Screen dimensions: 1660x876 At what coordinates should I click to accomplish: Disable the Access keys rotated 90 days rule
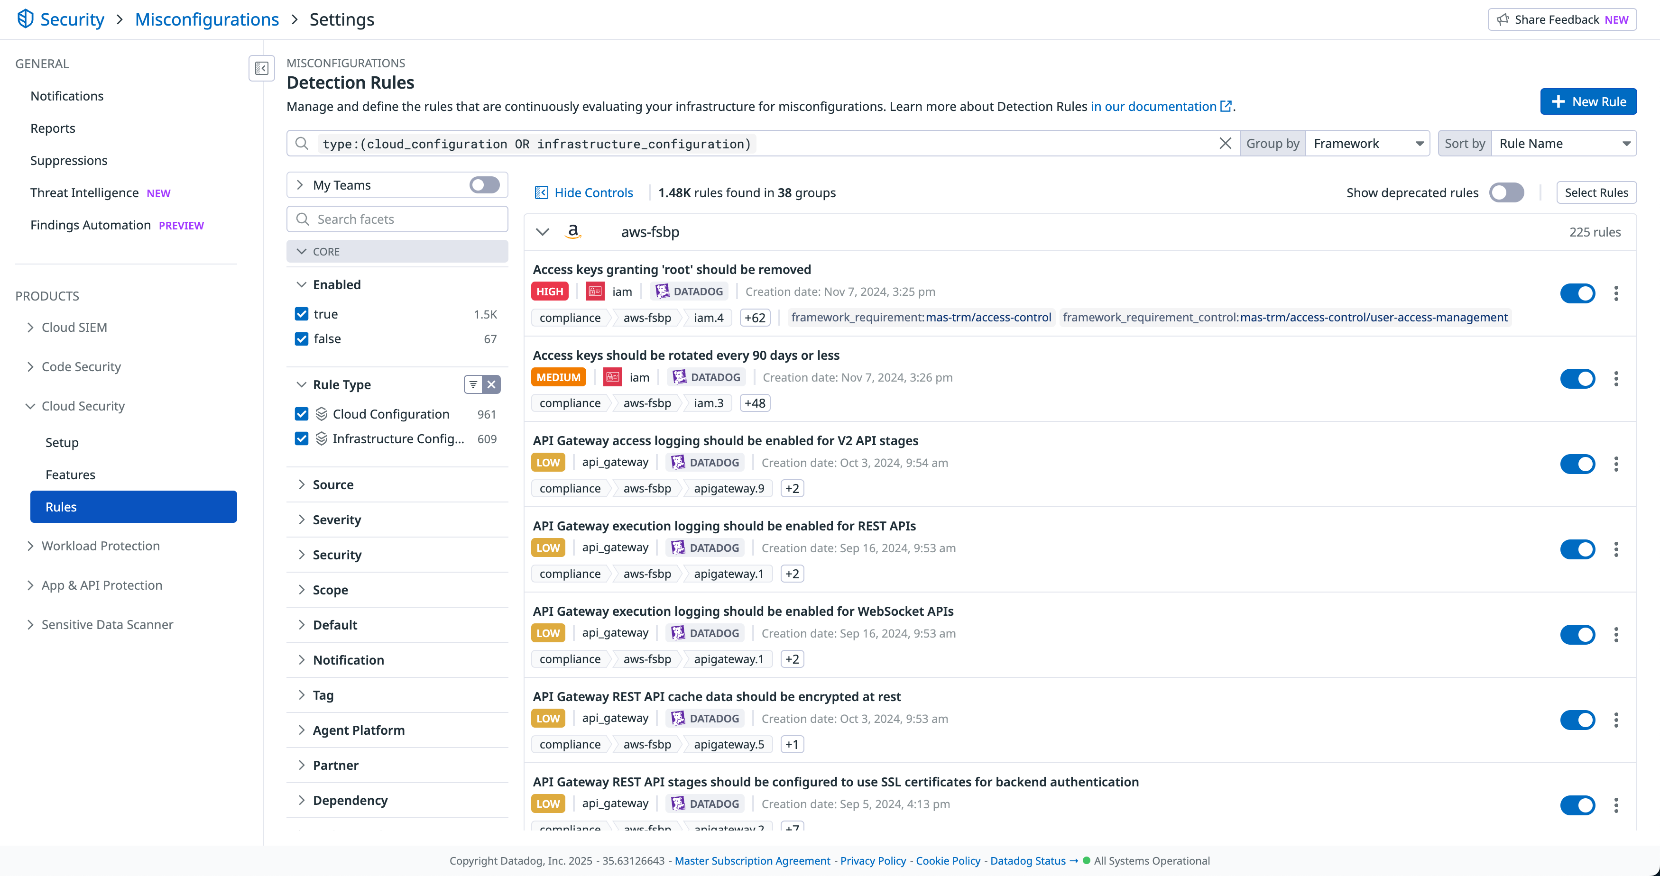(1577, 379)
